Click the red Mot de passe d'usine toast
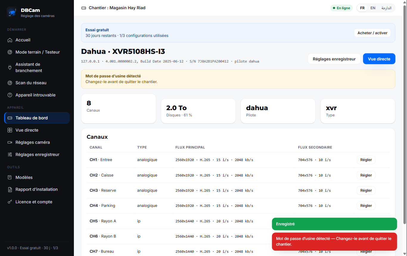This screenshot has height=256, width=407. click(334, 241)
